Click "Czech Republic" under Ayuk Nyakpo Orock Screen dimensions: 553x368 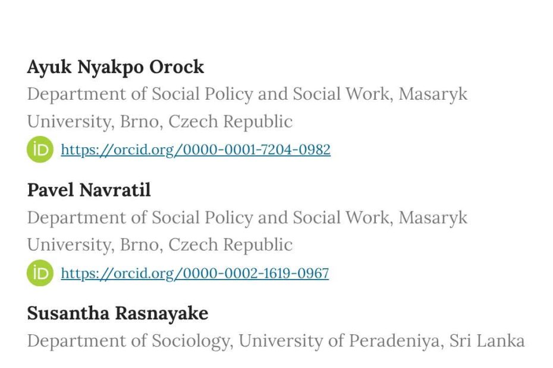pos(231,122)
